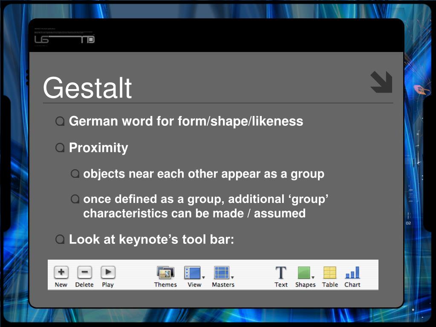Click the "Themes" label in toolbar

pyautogui.click(x=165, y=285)
